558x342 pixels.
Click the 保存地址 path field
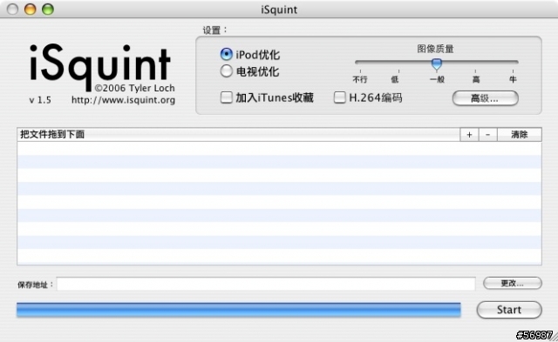click(266, 284)
